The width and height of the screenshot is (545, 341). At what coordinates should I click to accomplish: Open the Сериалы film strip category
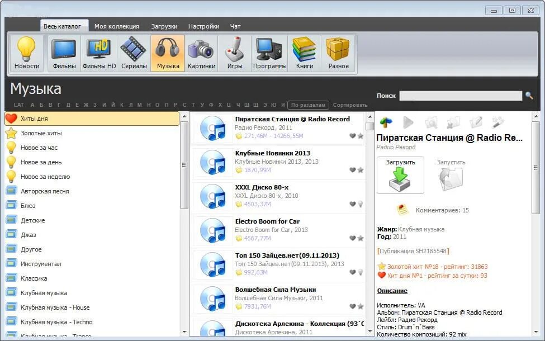[134, 53]
